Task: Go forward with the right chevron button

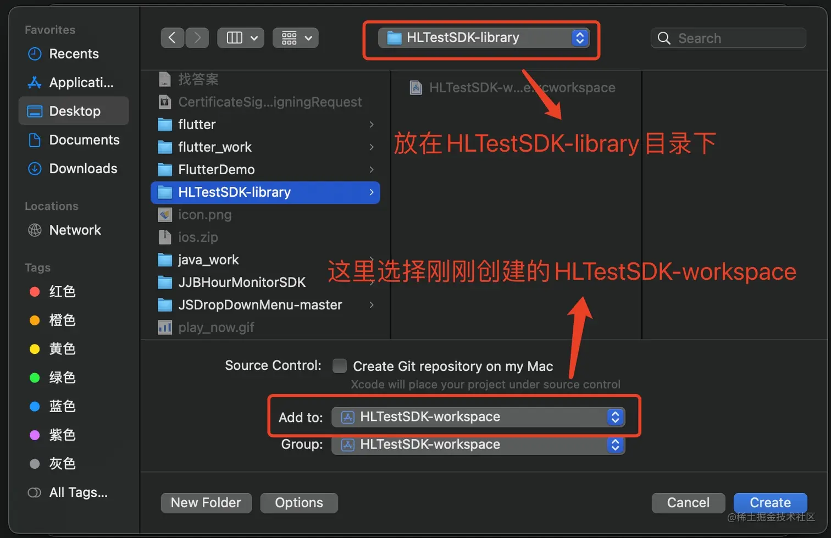Action: pos(197,38)
